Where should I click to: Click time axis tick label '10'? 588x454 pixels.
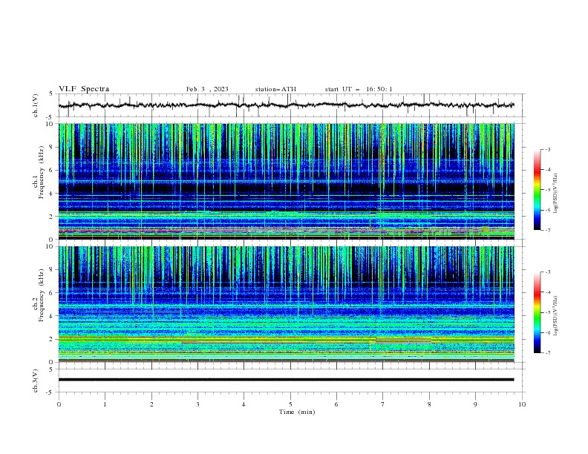point(522,404)
